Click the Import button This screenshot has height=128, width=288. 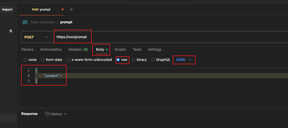click(x=7, y=9)
